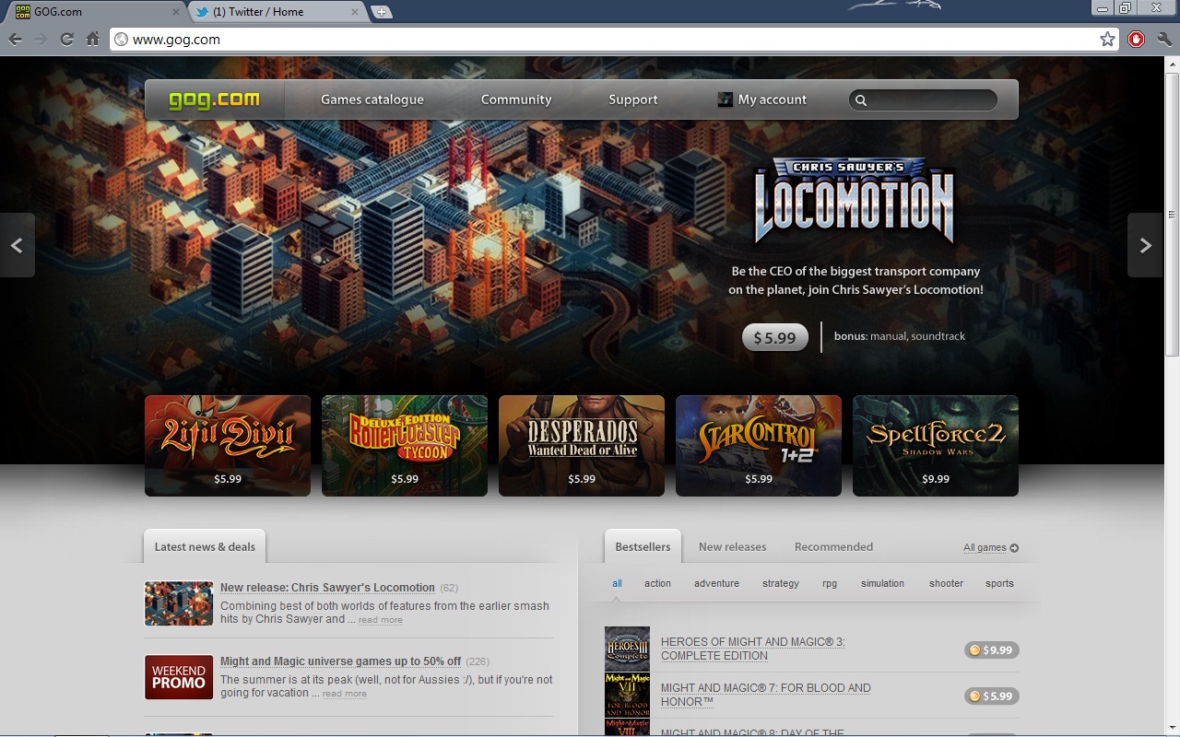Switch to the New releases tab

coord(732,546)
